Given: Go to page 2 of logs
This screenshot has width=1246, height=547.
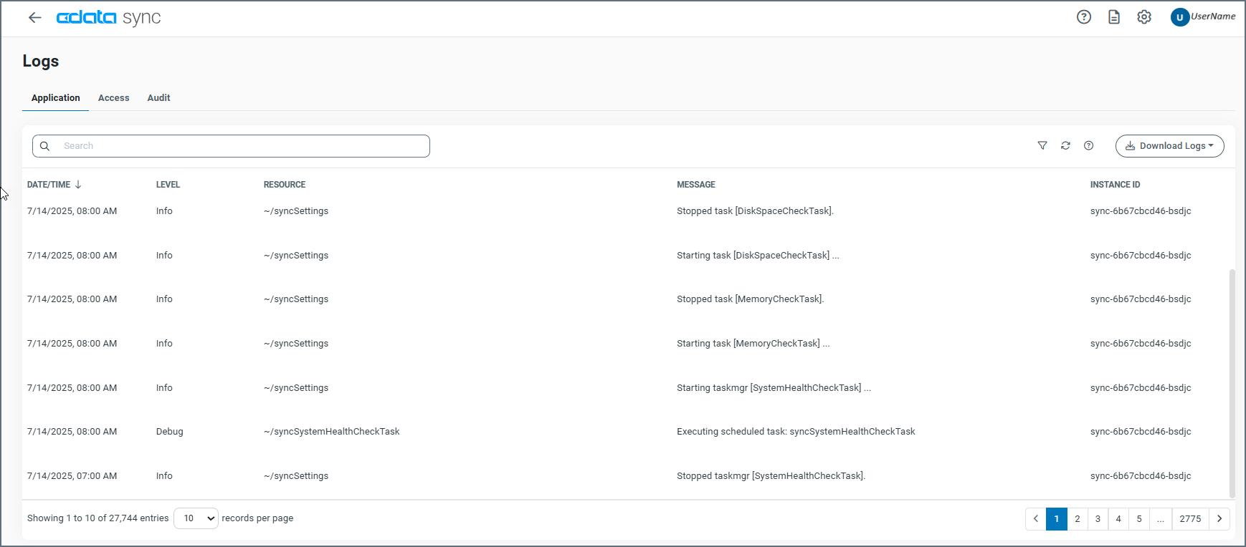Looking at the screenshot, I should click(x=1077, y=519).
